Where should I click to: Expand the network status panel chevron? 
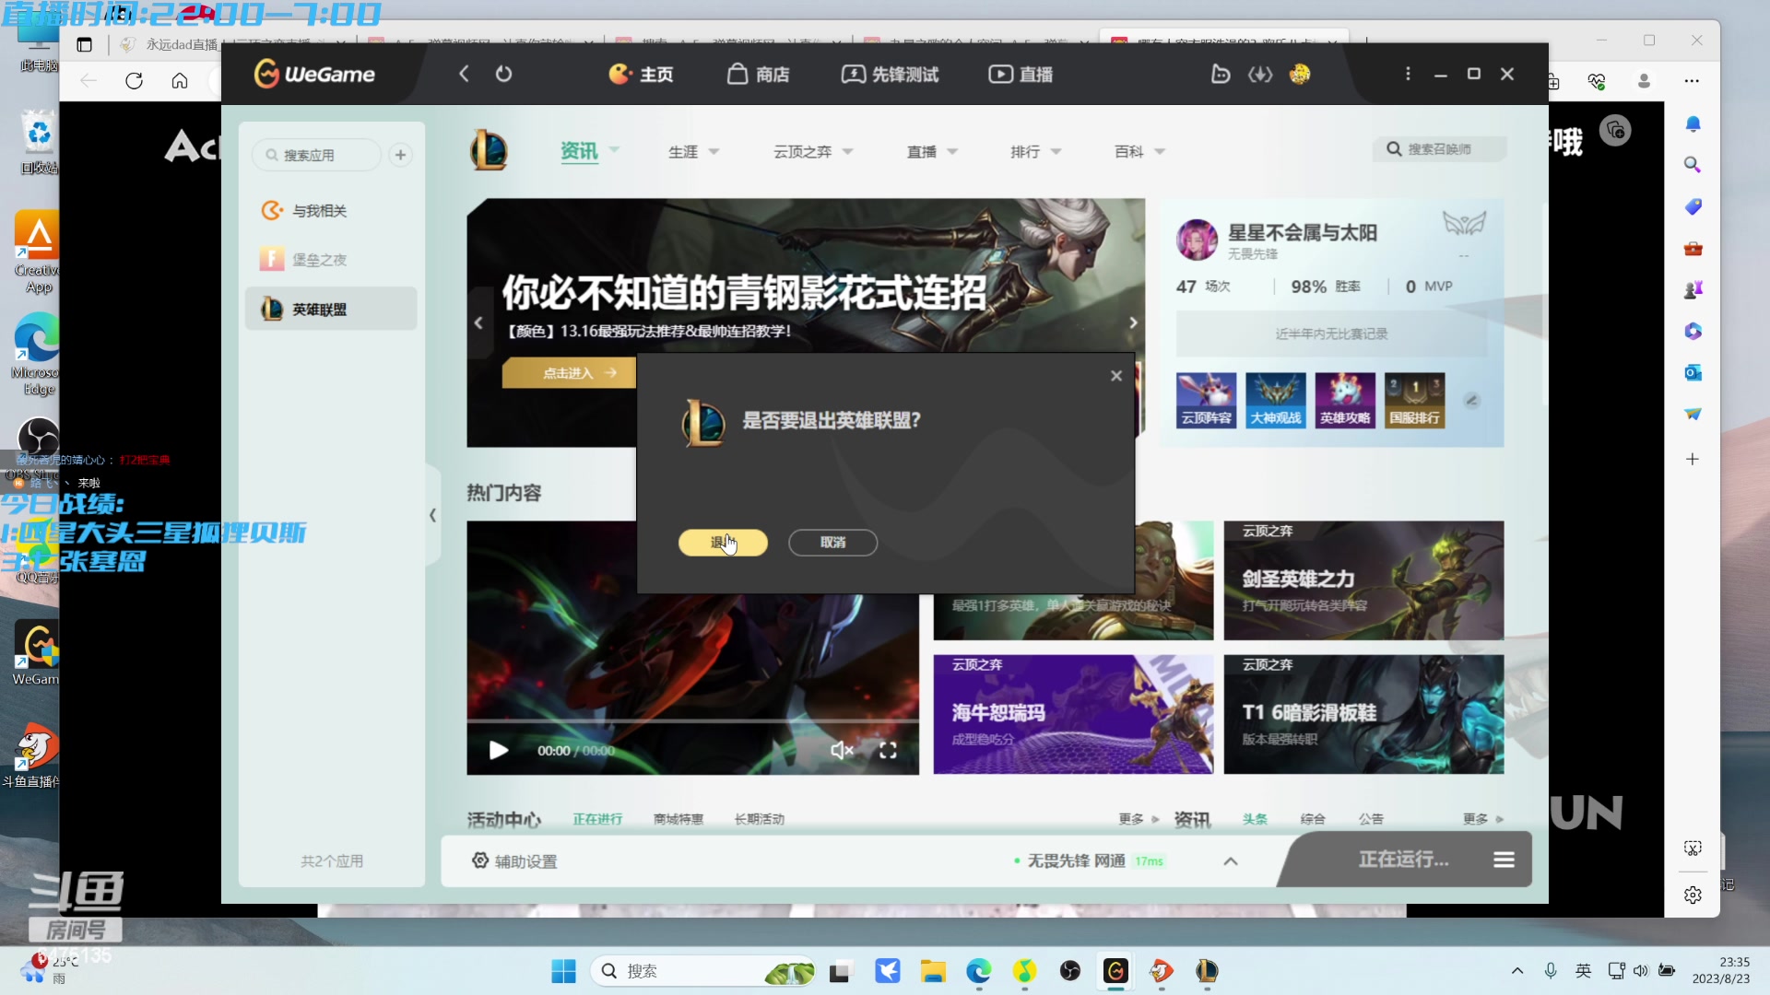click(x=1231, y=860)
